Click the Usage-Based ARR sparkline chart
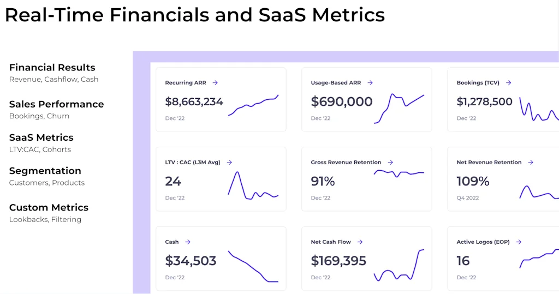The height and width of the screenshot is (294, 559). (x=399, y=107)
